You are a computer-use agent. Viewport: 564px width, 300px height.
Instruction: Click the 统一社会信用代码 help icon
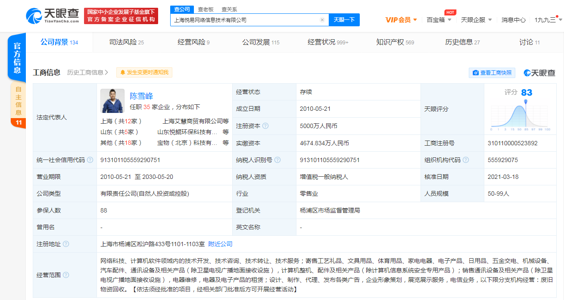point(90,160)
